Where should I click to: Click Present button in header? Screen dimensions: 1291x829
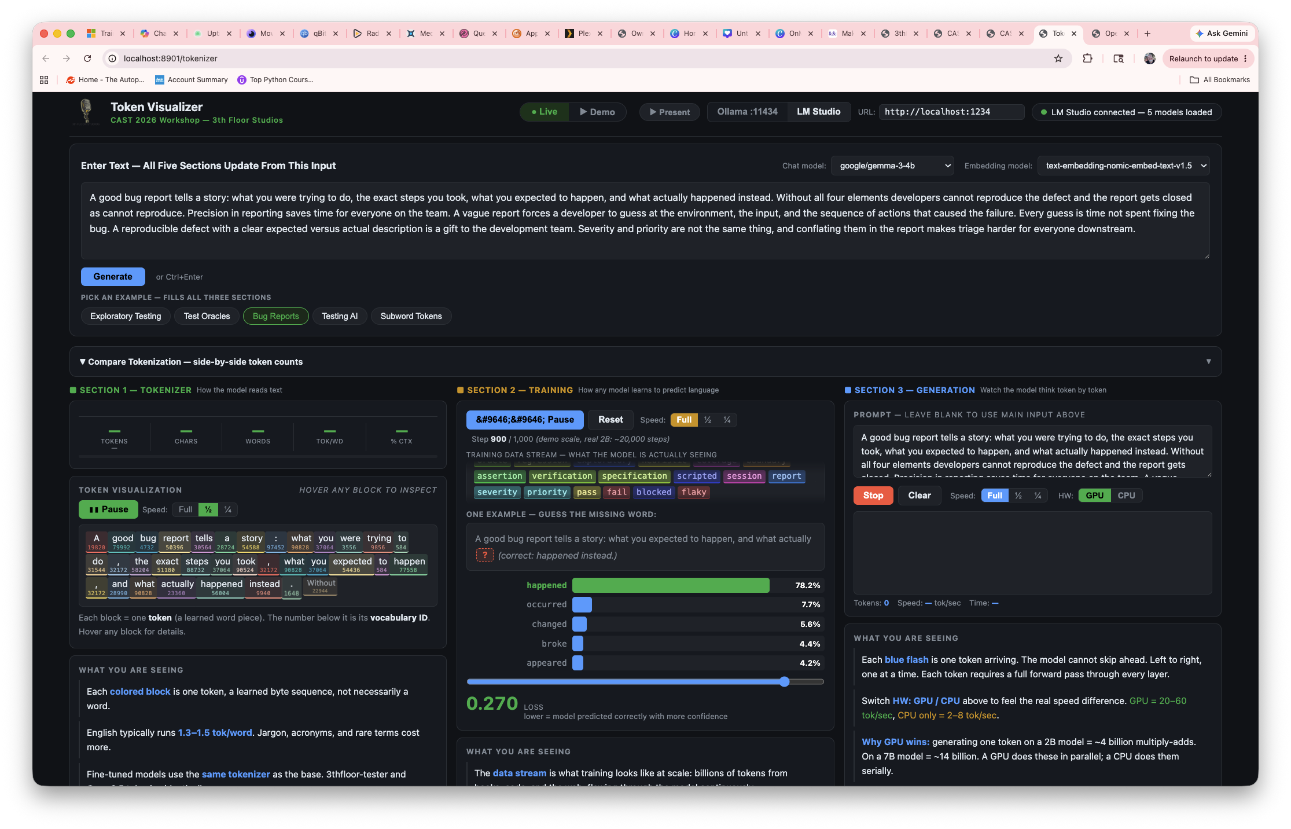click(x=670, y=112)
